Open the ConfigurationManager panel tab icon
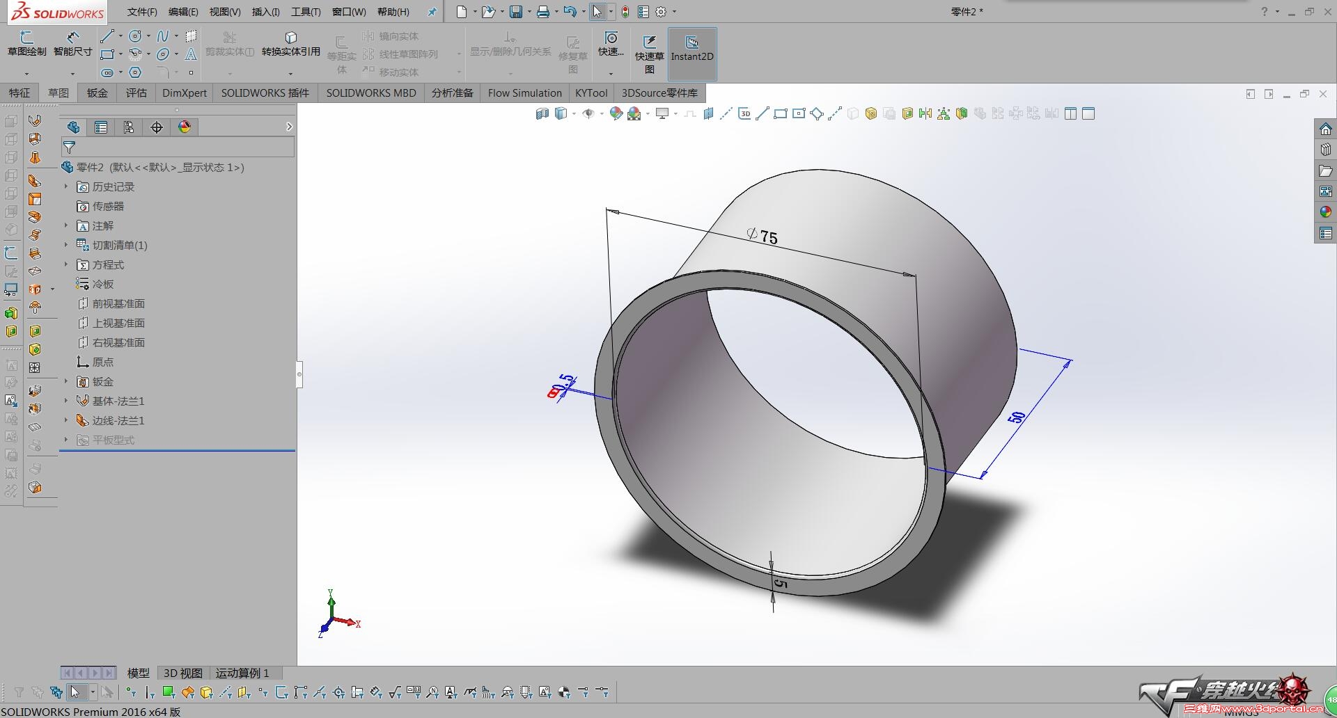 (129, 127)
